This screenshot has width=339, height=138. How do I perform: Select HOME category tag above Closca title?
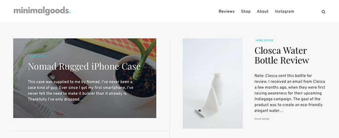[259, 40]
